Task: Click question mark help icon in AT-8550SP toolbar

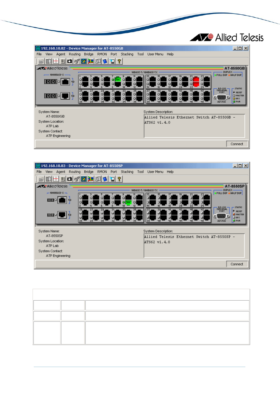Action: point(119,179)
